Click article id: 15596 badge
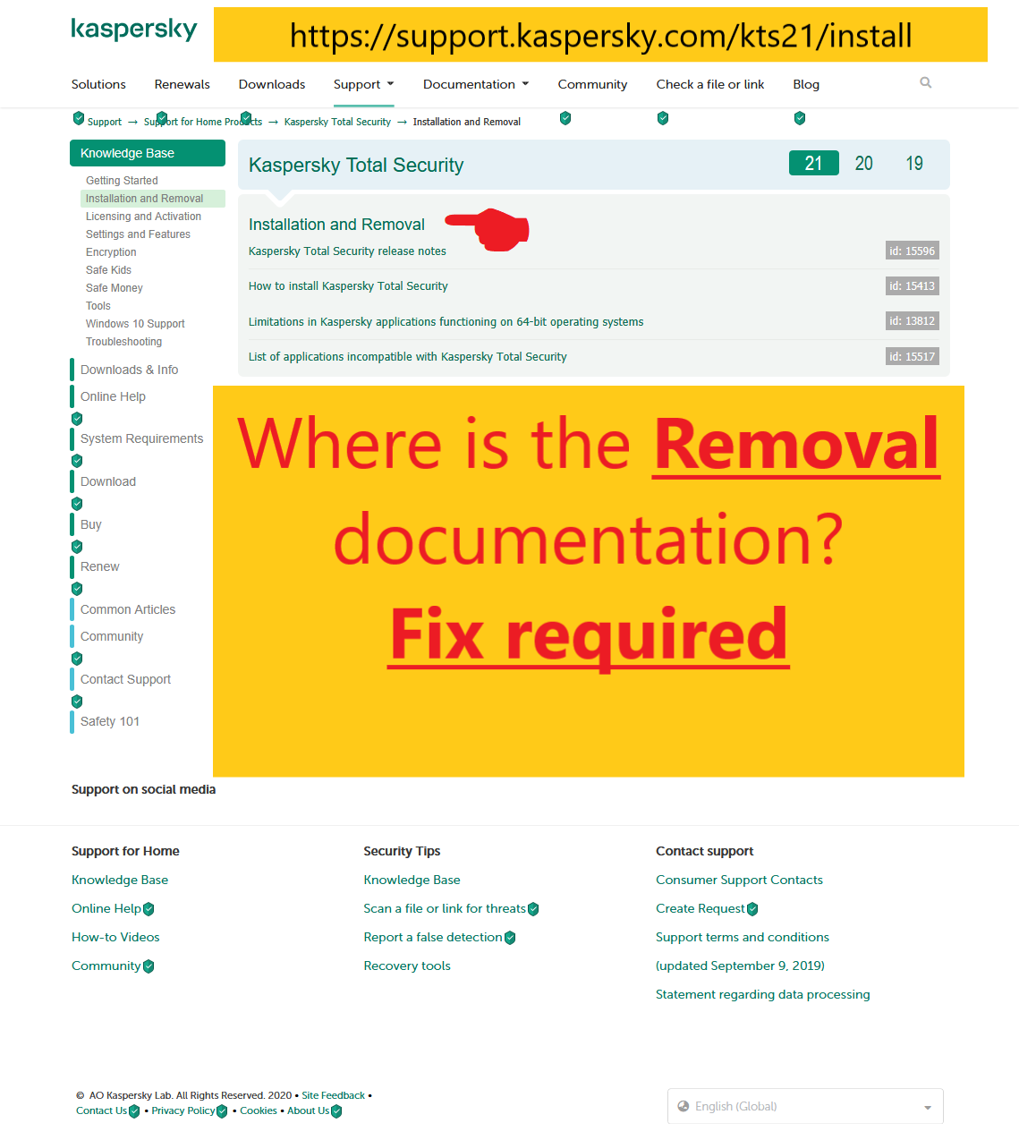This screenshot has height=1140, width=1019. pos(912,251)
